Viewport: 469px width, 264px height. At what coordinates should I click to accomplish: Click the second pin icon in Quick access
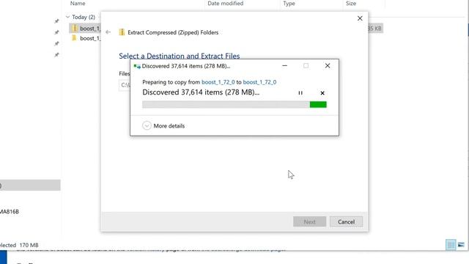click(56, 32)
